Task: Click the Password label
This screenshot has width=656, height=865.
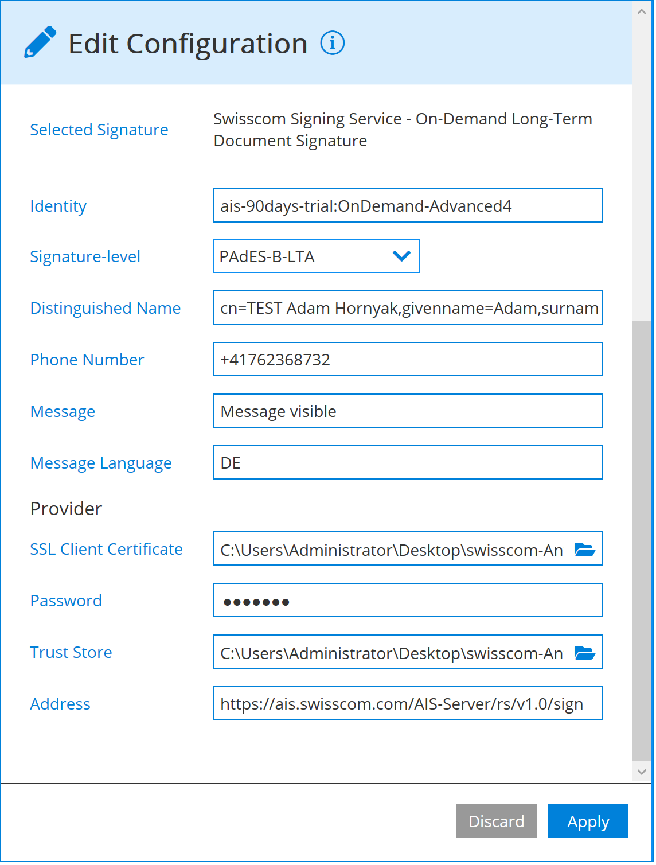Action: [x=66, y=601]
